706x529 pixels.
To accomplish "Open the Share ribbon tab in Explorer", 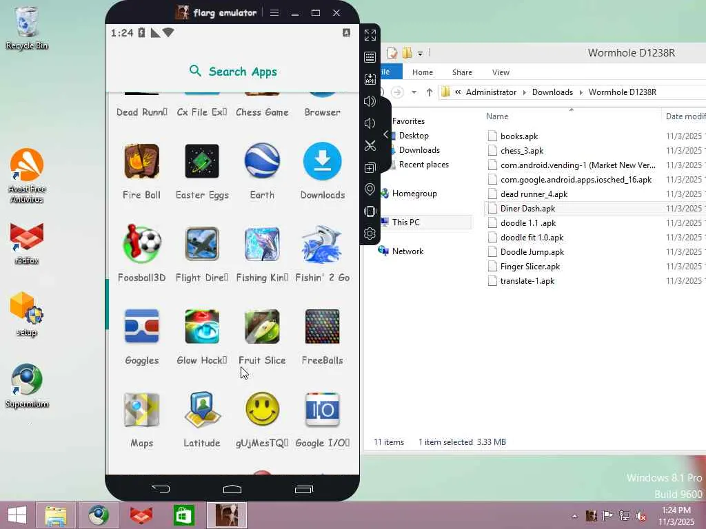I will click(x=462, y=72).
